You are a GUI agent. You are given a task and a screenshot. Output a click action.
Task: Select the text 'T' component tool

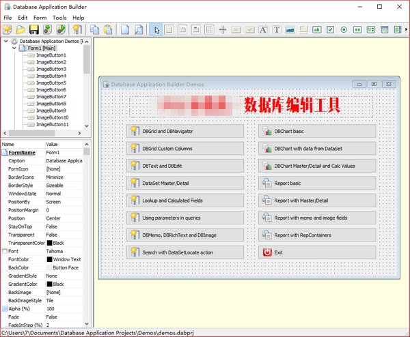click(x=277, y=29)
